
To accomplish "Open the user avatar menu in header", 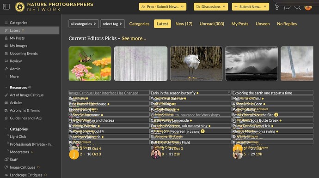I will click(308, 7).
